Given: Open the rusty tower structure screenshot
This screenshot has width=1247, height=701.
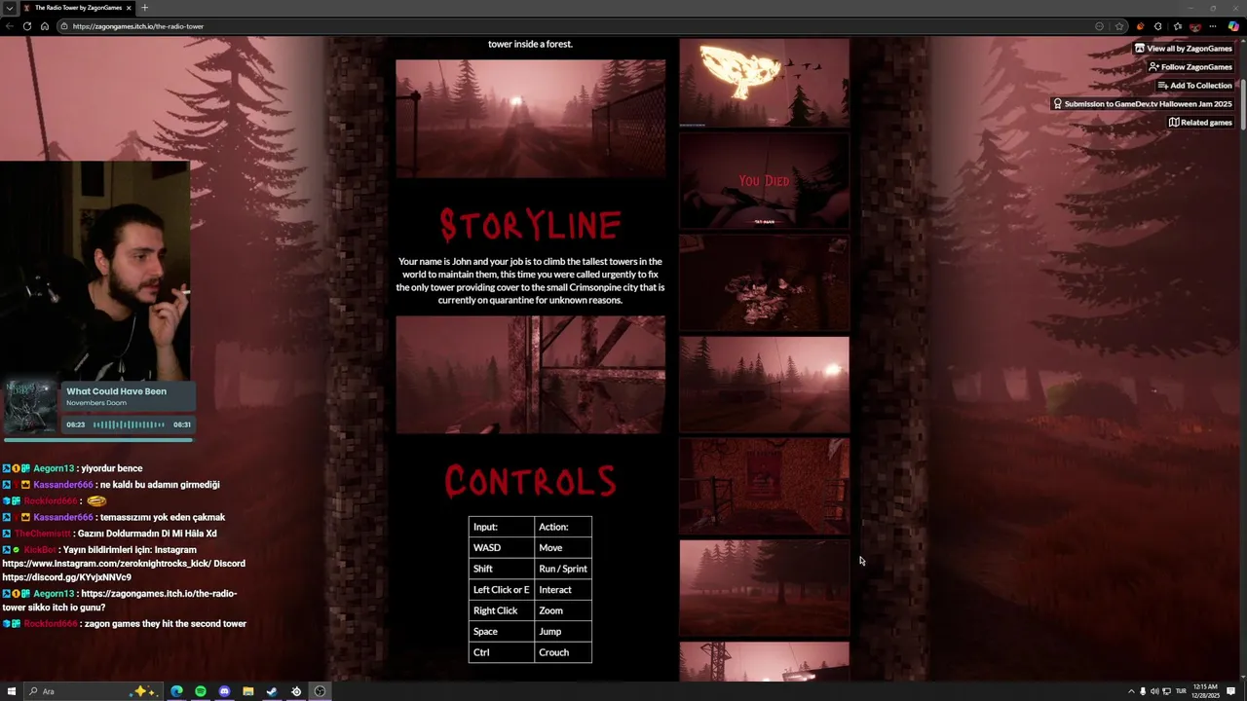Looking at the screenshot, I should 530,374.
